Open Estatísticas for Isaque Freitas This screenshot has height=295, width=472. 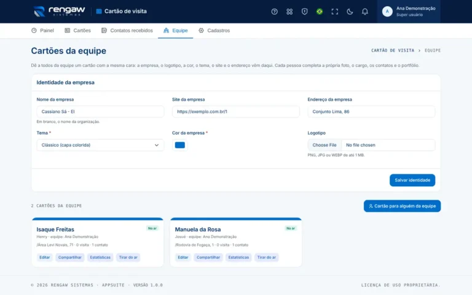click(100, 258)
